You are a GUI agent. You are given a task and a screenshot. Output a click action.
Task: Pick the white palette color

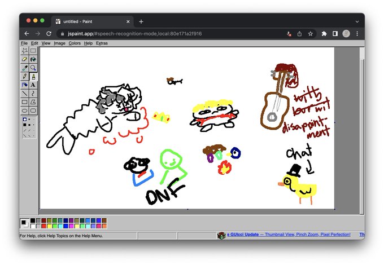click(33, 226)
